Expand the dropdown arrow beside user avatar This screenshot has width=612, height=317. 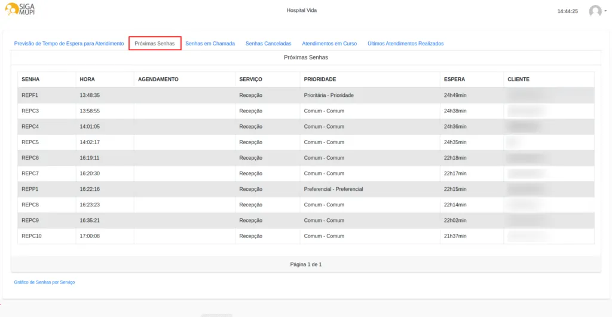point(605,11)
